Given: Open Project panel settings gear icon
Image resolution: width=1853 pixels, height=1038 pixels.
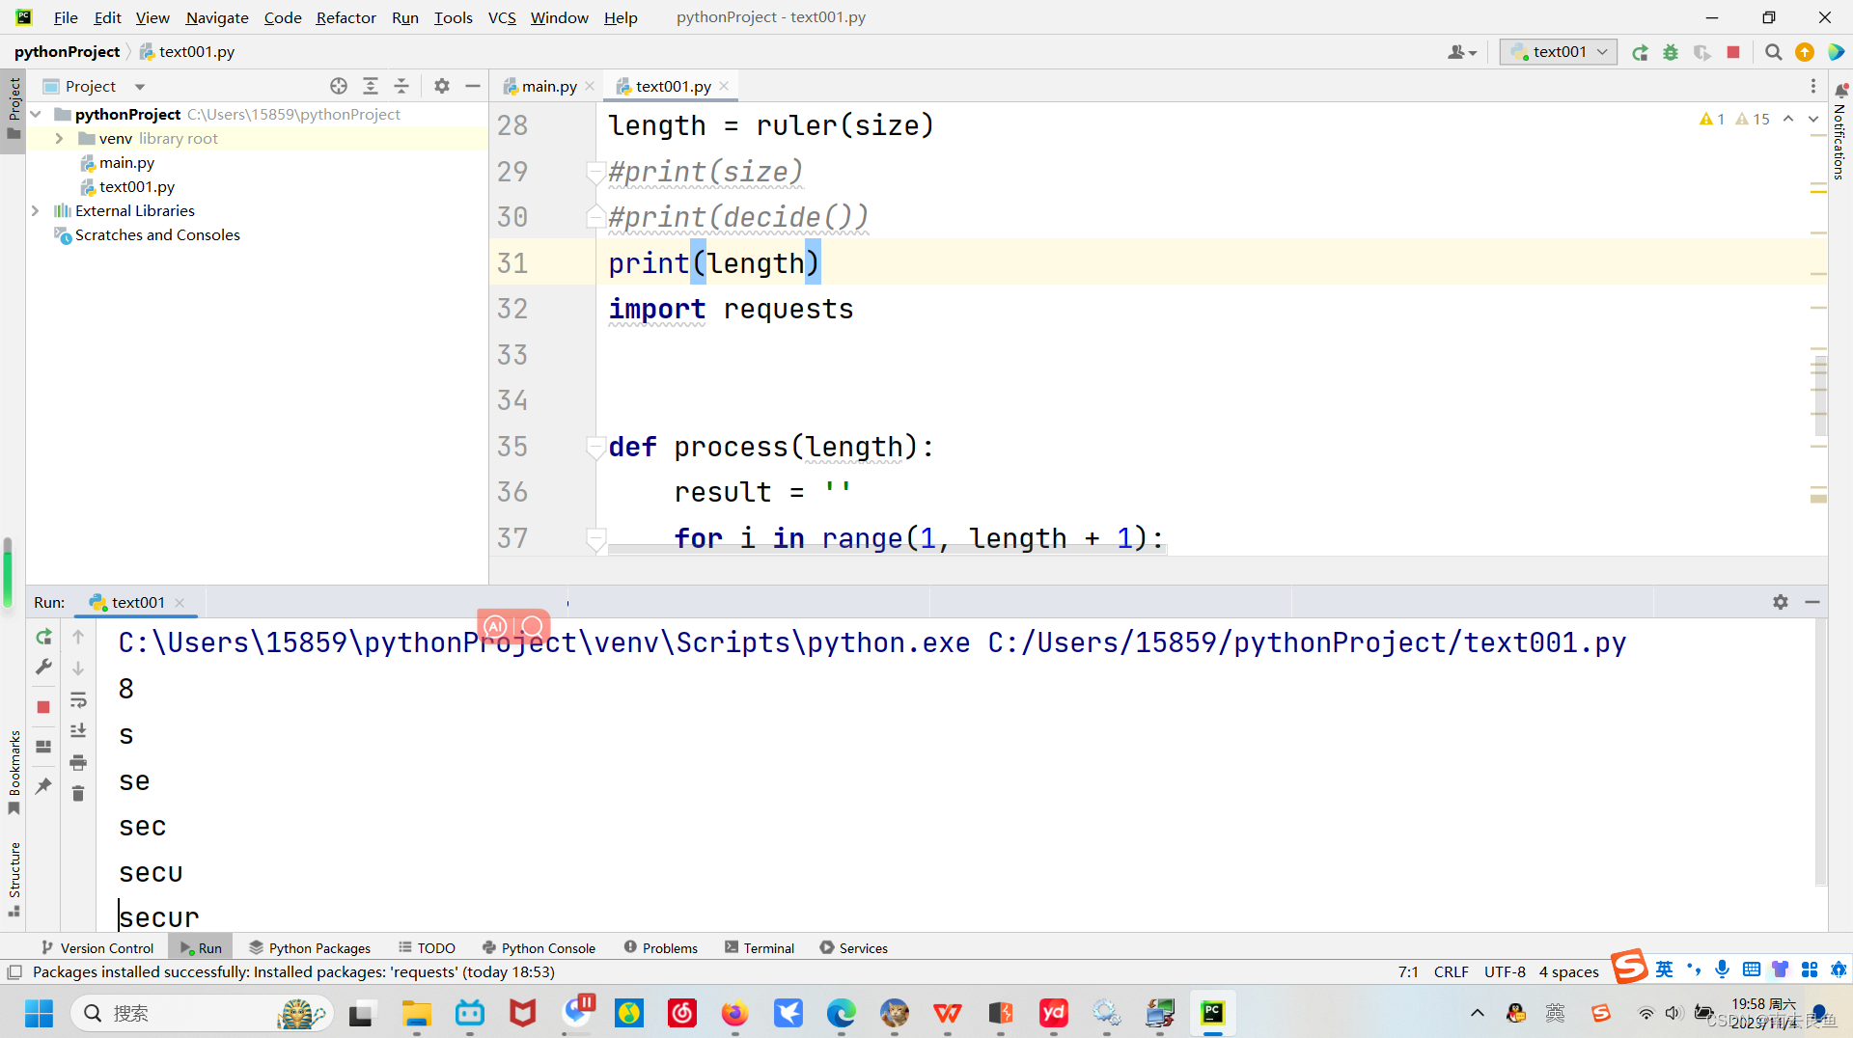Looking at the screenshot, I should [x=442, y=86].
